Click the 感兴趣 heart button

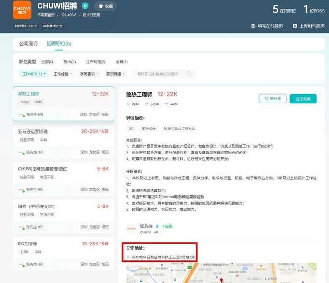click(x=273, y=99)
